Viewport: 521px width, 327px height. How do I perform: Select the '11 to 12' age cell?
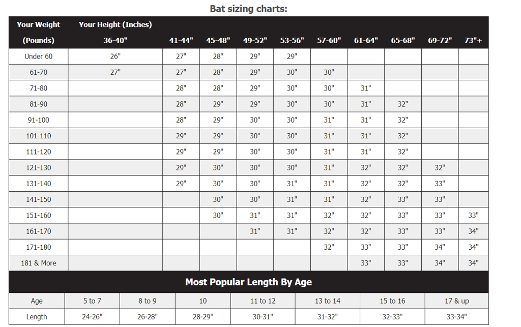[263, 301]
